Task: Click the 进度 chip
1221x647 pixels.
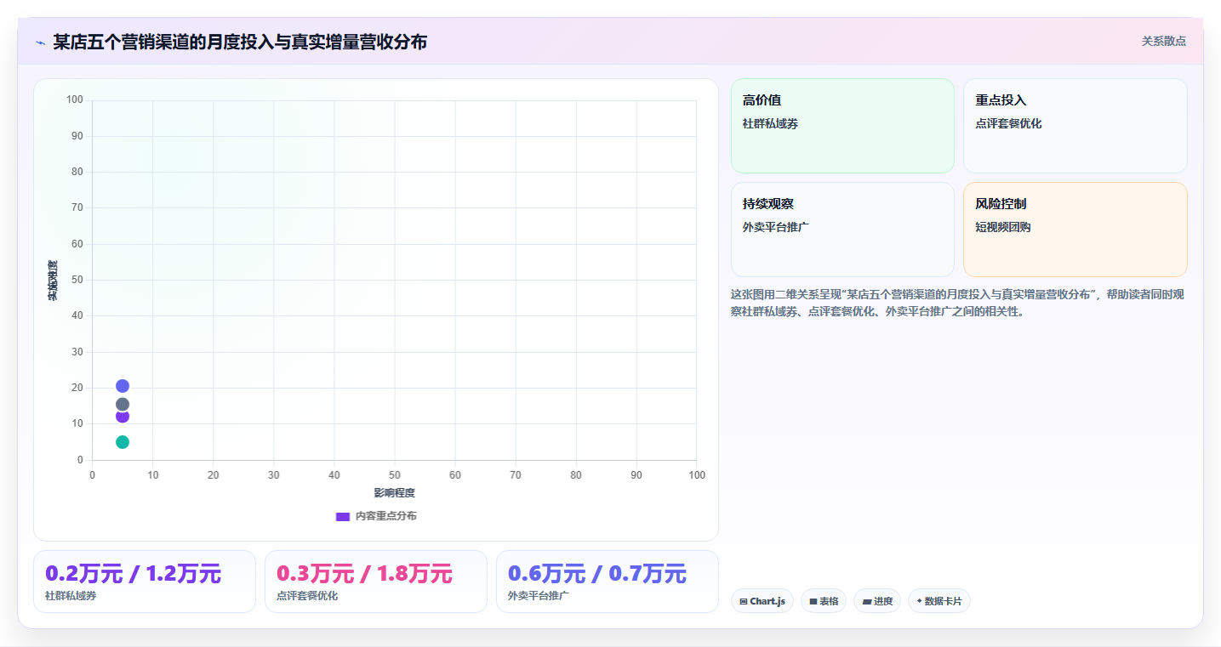Action: [x=877, y=601]
